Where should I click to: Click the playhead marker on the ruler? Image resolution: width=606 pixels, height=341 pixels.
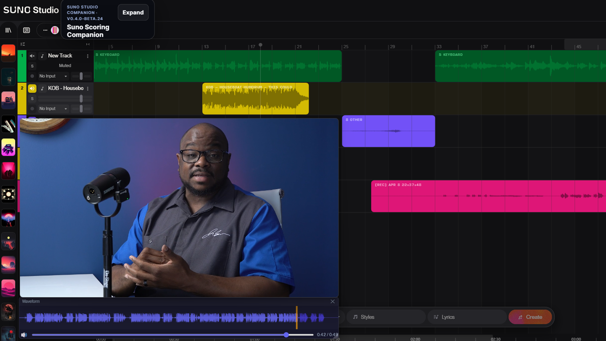tap(260, 45)
